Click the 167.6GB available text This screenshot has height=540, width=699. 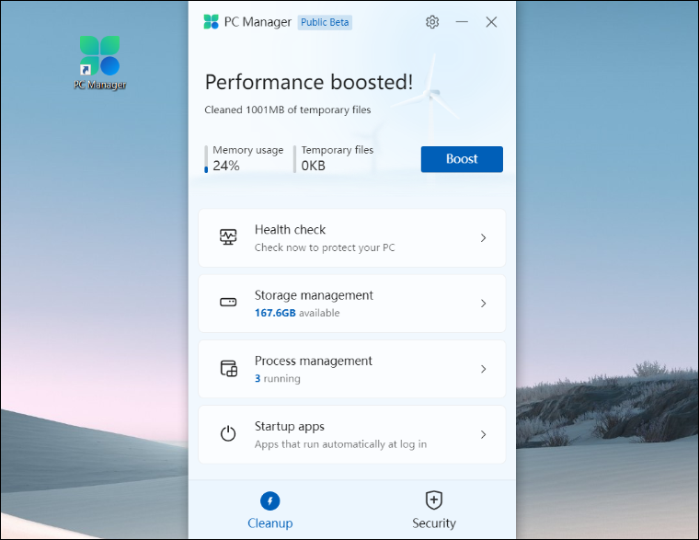click(x=297, y=313)
